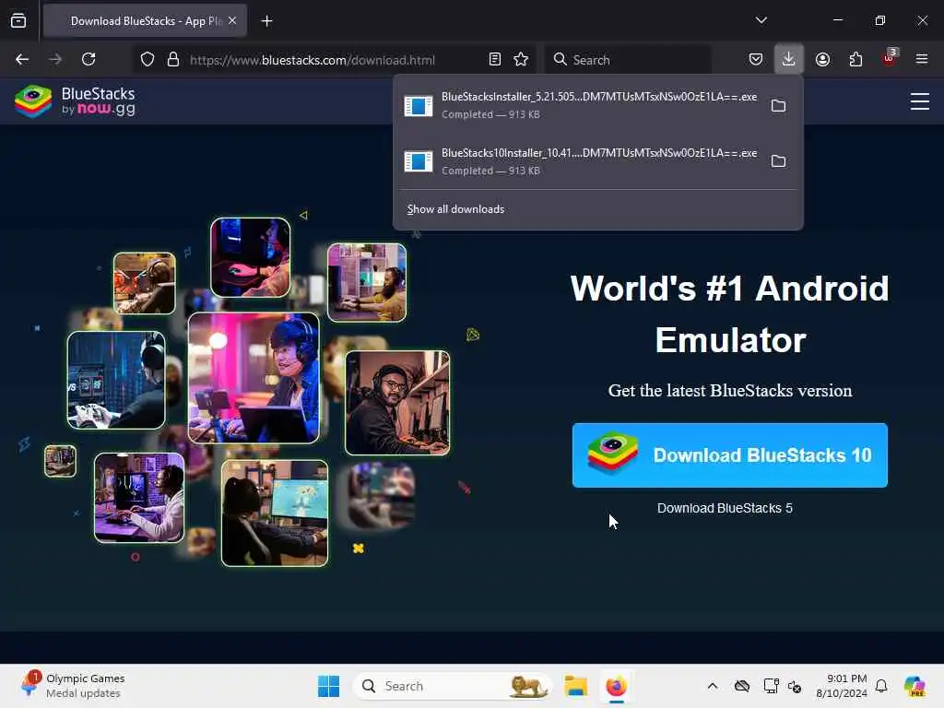The height and width of the screenshot is (708, 944).
Task: Open Firefox account icon
Action: [x=822, y=59]
